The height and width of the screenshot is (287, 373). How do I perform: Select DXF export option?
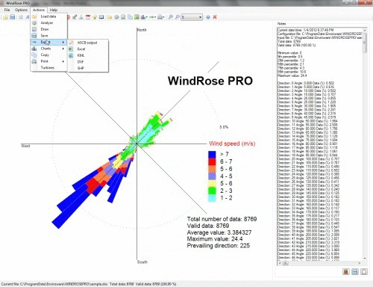coord(88,62)
